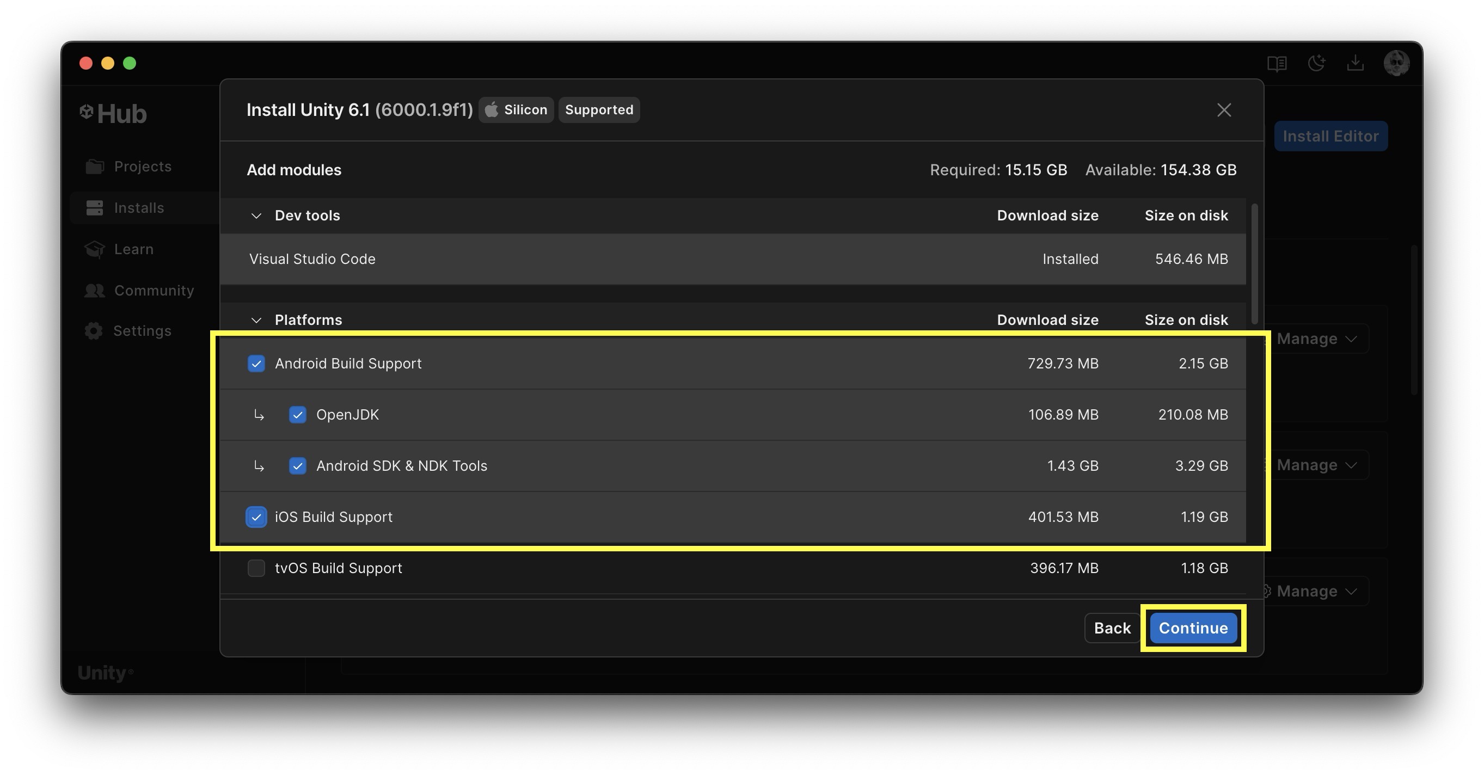1484x775 pixels.
Task: Go to the Installs sidebar item
Action: (138, 208)
